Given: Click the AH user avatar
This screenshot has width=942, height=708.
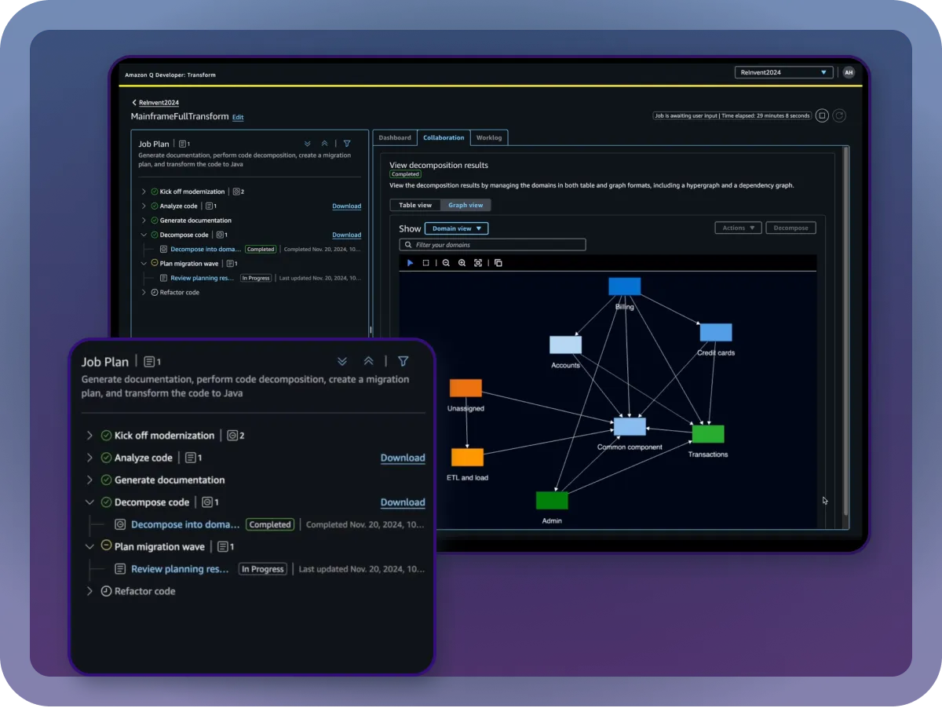Looking at the screenshot, I should tap(849, 72).
